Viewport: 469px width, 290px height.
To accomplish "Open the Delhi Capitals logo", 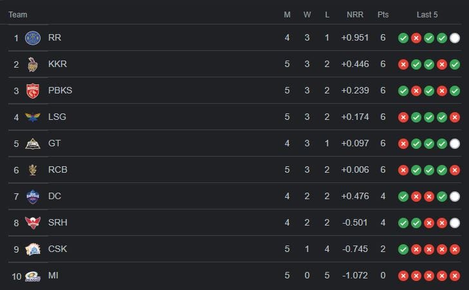I will tap(33, 197).
